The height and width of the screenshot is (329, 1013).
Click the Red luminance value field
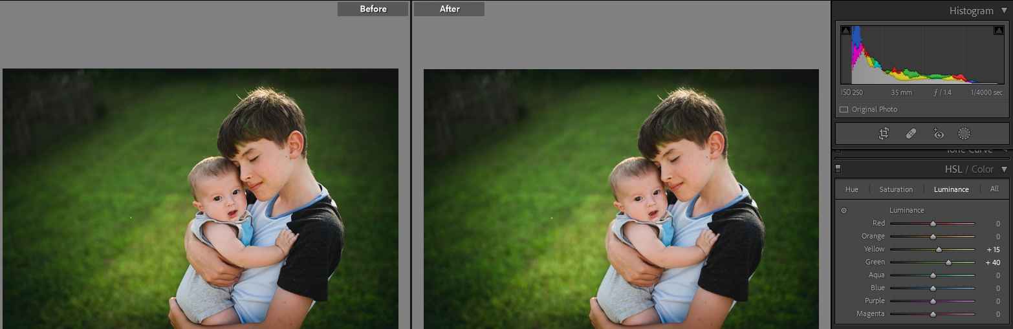pos(998,224)
